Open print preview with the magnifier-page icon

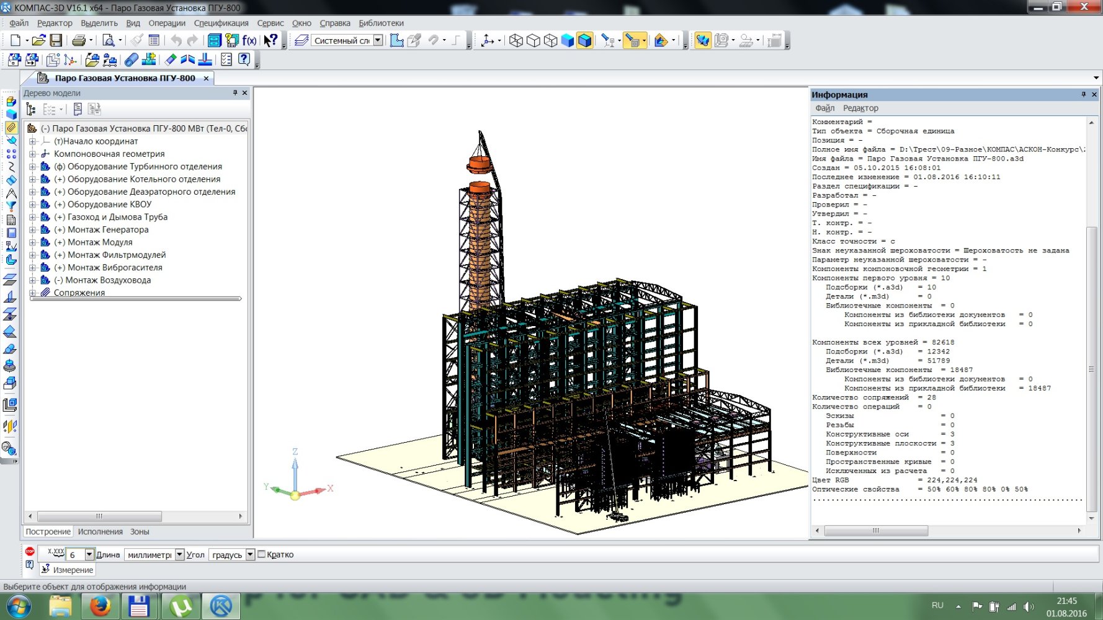click(108, 40)
